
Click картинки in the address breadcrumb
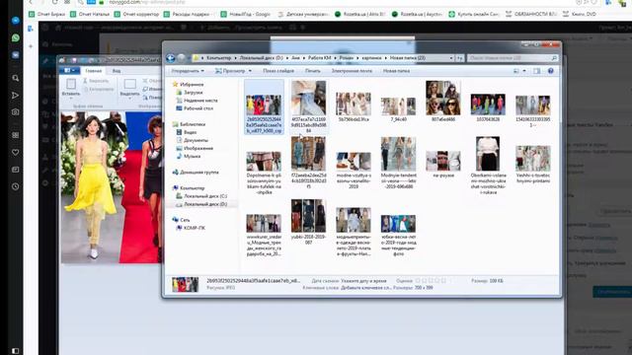(x=371, y=58)
